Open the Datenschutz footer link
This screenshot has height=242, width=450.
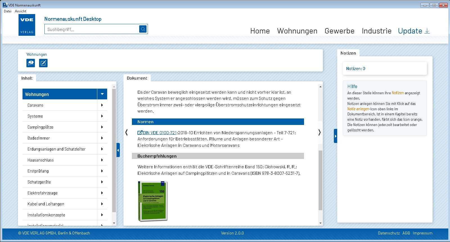tap(389, 233)
